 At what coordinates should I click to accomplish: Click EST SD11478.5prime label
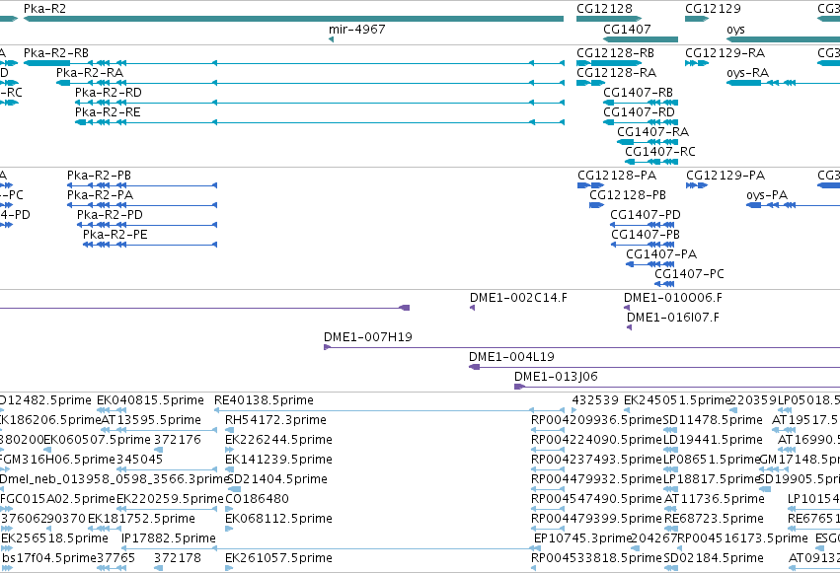click(x=713, y=420)
